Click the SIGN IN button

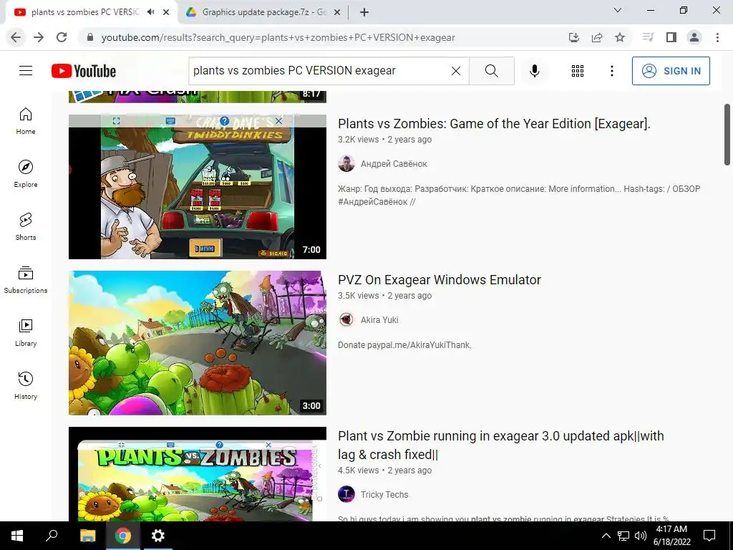click(671, 71)
